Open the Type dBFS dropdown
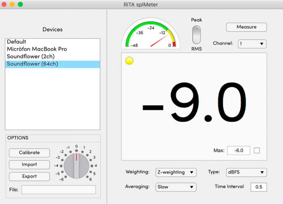The height and width of the screenshot is (204, 283). (247, 172)
